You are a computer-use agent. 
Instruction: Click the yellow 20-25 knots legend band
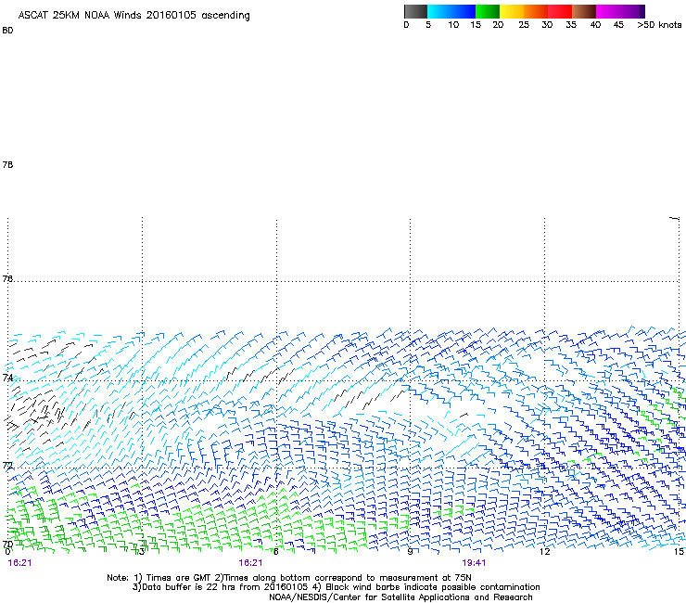click(512, 11)
